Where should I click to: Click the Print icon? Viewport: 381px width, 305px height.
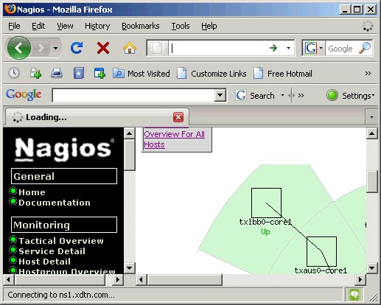coord(57,73)
